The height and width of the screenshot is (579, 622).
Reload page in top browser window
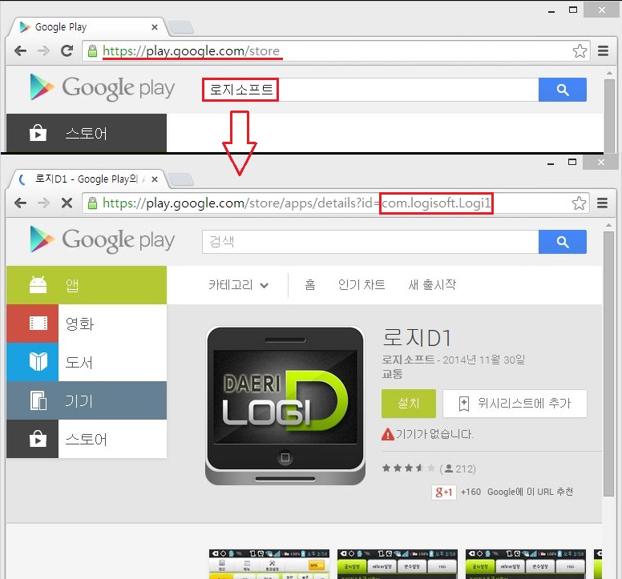pyautogui.click(x=67, y=50)
